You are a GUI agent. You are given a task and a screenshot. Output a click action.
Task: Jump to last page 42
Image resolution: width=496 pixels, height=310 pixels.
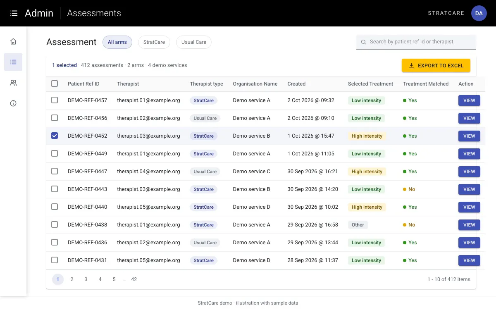coord(134,279)
